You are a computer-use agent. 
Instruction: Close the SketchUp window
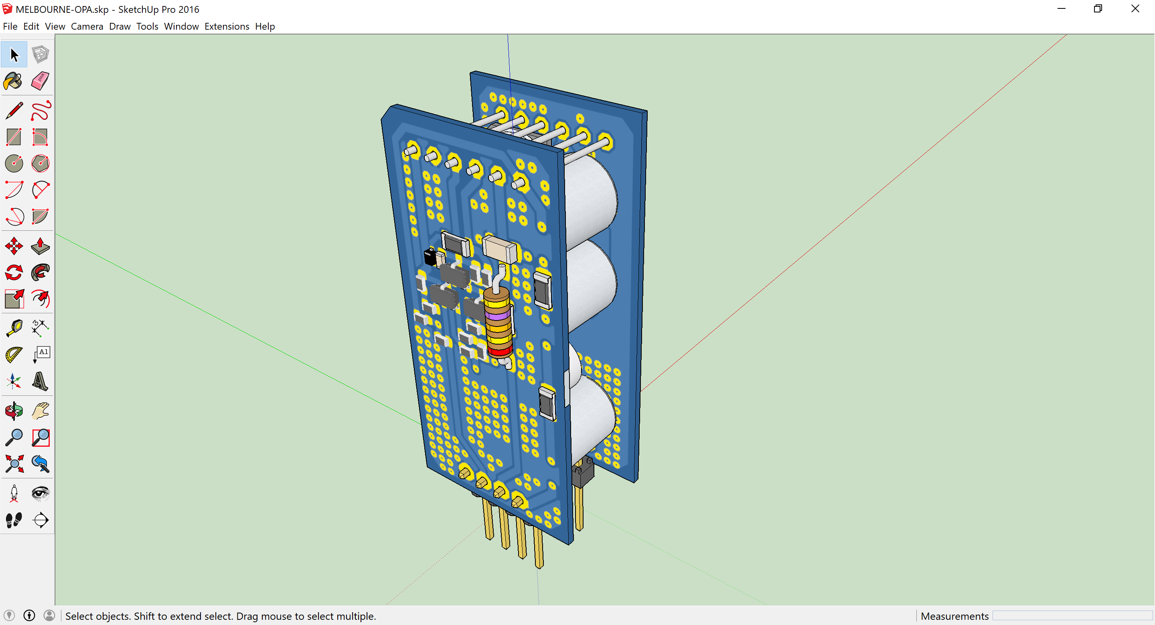tap(1135, 9)
